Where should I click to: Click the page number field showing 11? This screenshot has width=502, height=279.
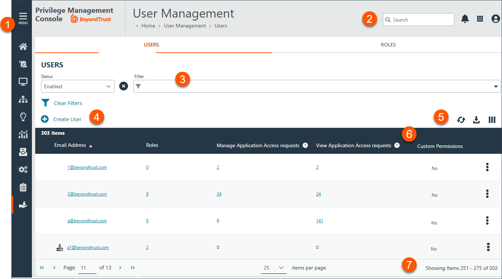pos(87,268)
